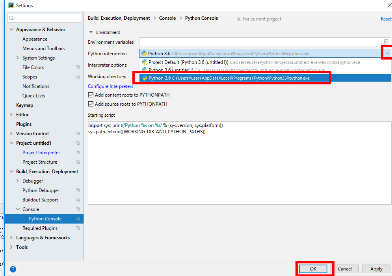Screen dimensions: 392x276
Task: Click the project-level icon beside Required Plugins
Action: point(78,228)
